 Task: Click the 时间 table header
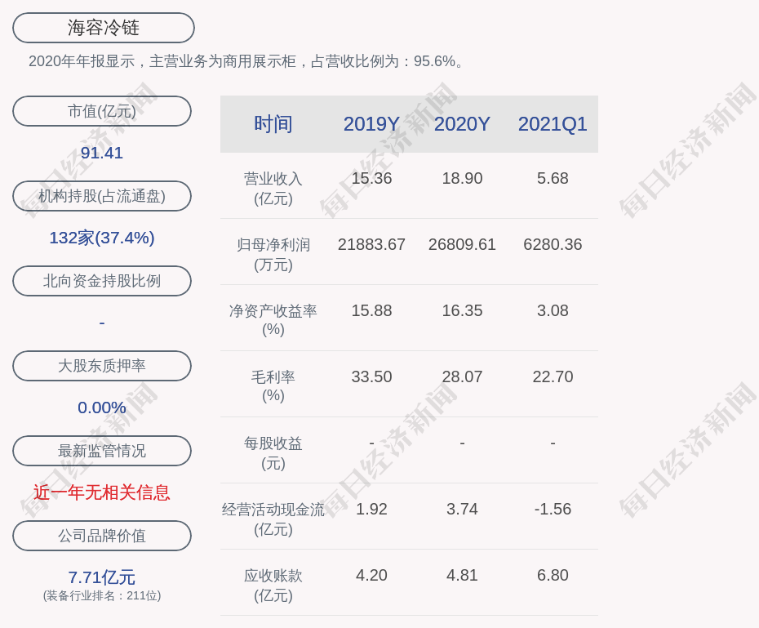click(273, 124)
